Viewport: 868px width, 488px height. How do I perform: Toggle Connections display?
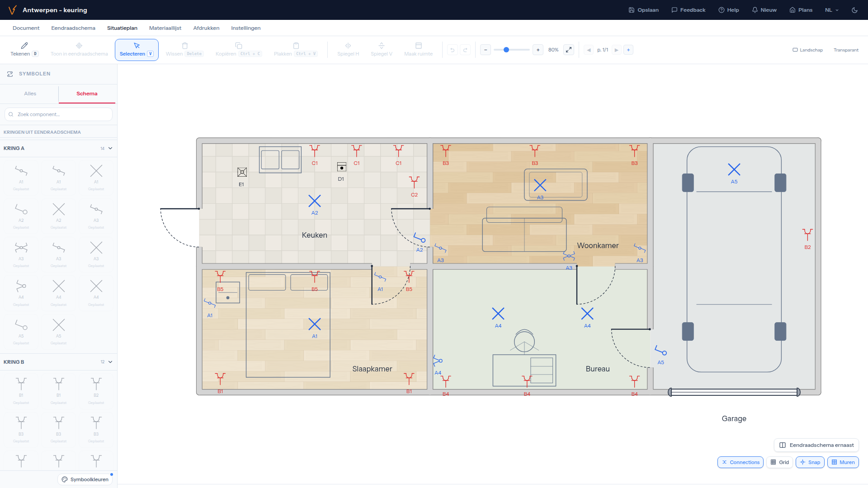click(x=741, y=462)
